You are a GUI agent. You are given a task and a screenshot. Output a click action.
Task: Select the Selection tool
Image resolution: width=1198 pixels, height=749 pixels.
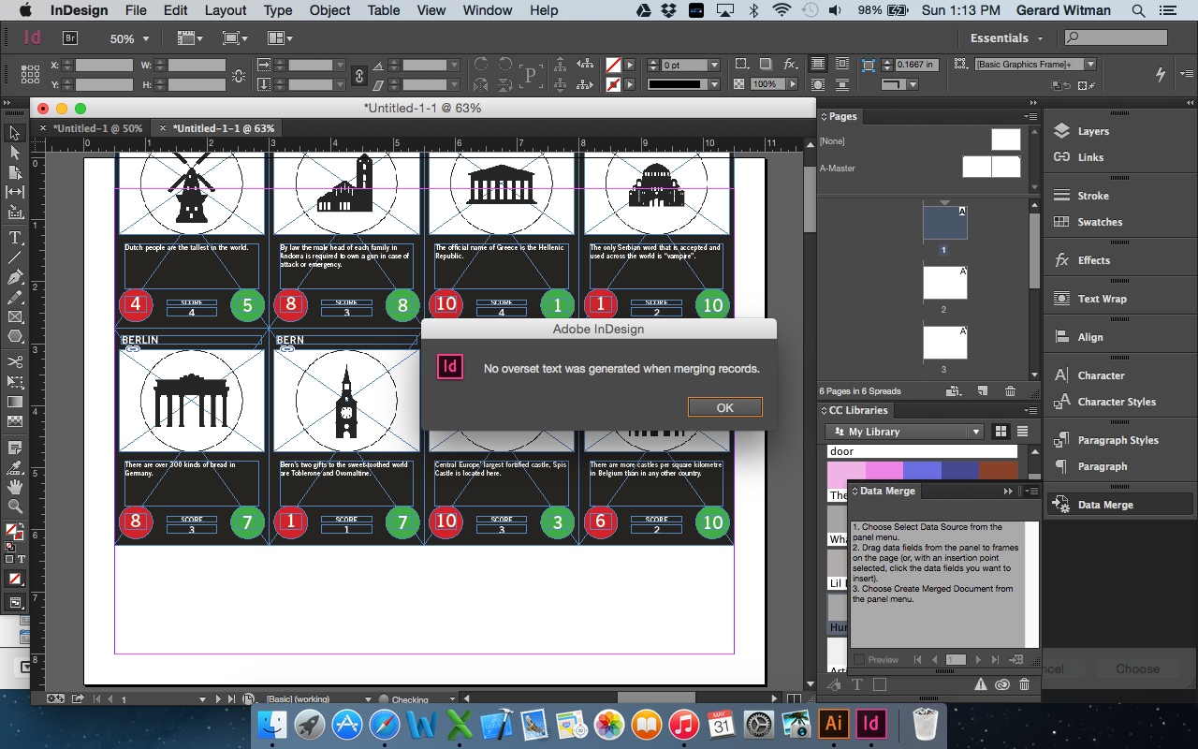point(14,135)
